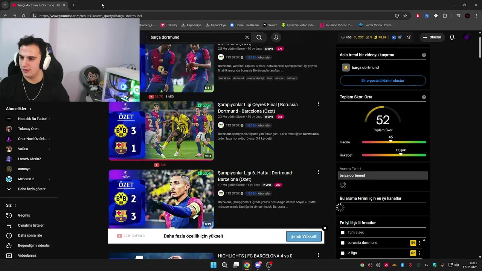This screenshot has width=482, height=271.
Task: Open the Wraith bookmark
Action: 270,25
